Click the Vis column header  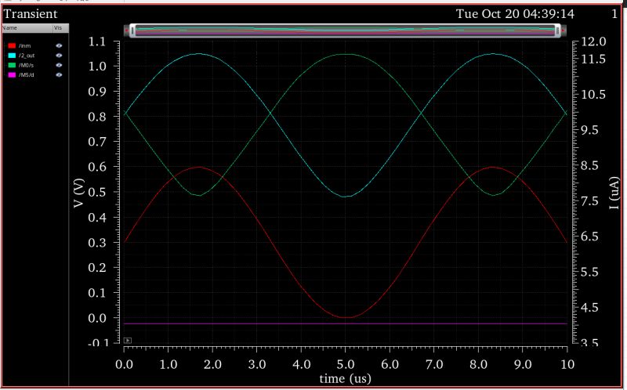click(60, 28)
